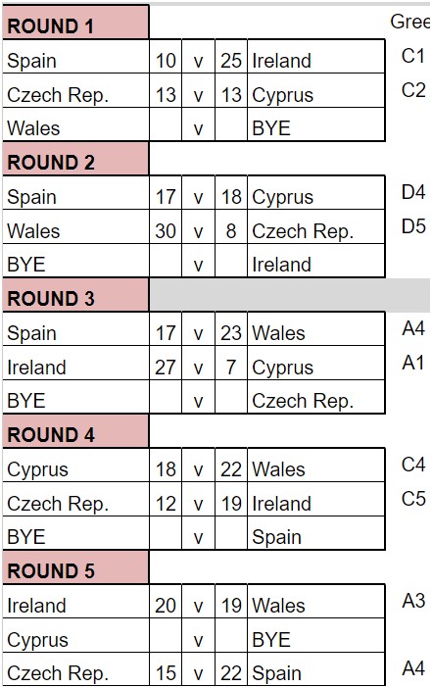Click the D5 code beside Round 2
432x688 pixels.
click(x=413, y=226)
